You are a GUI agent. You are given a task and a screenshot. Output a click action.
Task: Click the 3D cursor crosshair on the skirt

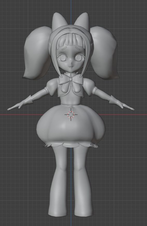(71, 115)
